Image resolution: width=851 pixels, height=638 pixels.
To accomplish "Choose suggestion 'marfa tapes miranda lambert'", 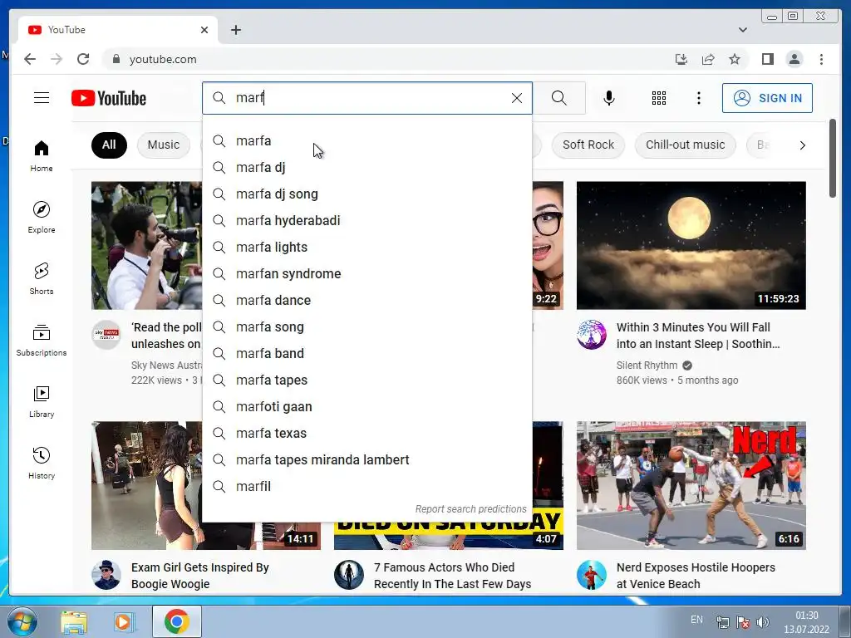I will pos(366,459).
